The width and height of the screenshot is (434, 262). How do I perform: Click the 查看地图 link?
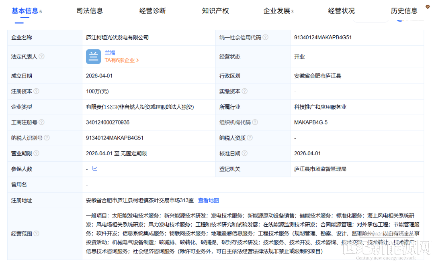tap(209, 200)
